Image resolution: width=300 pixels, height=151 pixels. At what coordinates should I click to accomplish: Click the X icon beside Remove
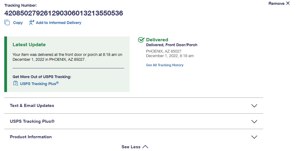tap(288, 3)
